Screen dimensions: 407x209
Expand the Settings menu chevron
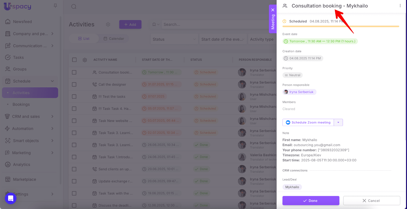pos(52,194)
